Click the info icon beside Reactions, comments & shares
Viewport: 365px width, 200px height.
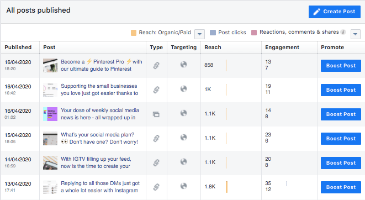[x=343, y=32]
